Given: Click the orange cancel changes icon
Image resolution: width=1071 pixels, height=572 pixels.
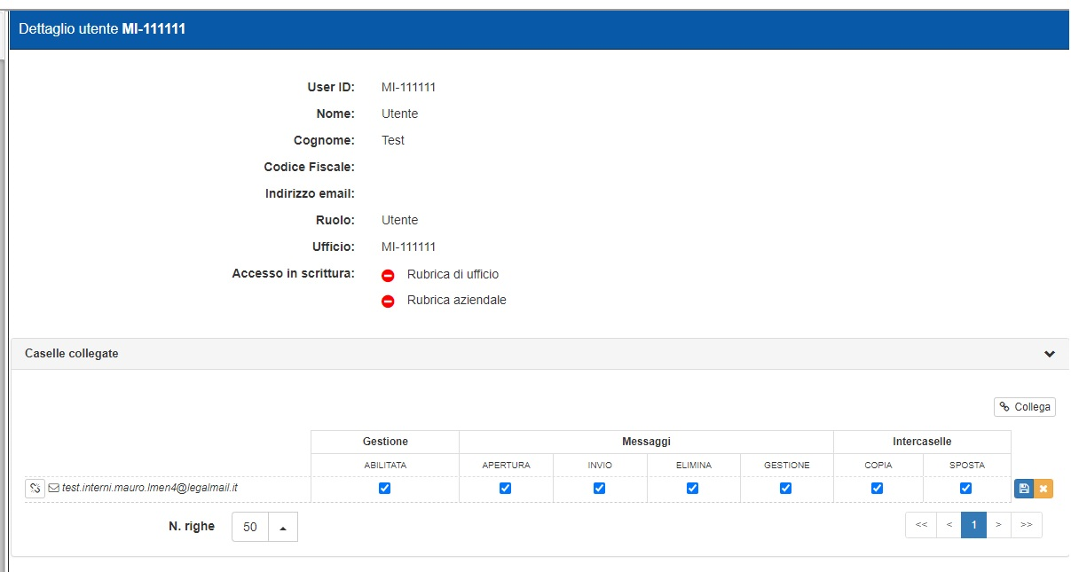Looking at the screenshot, I should [1043, 489].
